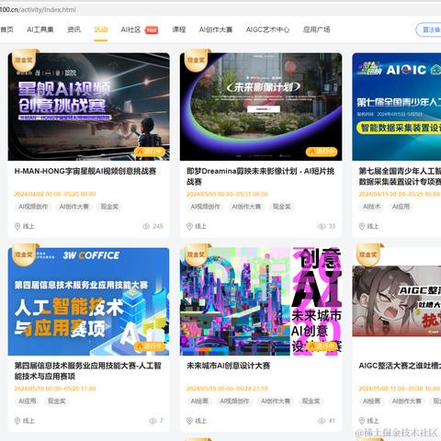Click the location pin on the 即梦Dreamina card
This screenshot has width=441, height=441.
pyautogui.click(x=189, y=226)
